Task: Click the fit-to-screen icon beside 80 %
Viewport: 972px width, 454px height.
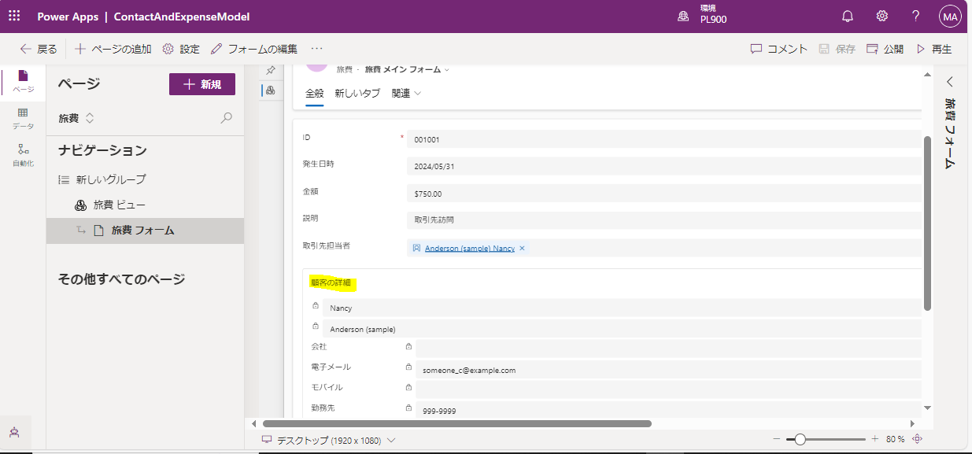Action: point(917,439)
